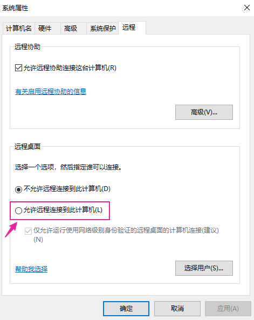Click the 选择用户(S)... button
The width and height of the screenshot is (254, 320).
(204, 268)
